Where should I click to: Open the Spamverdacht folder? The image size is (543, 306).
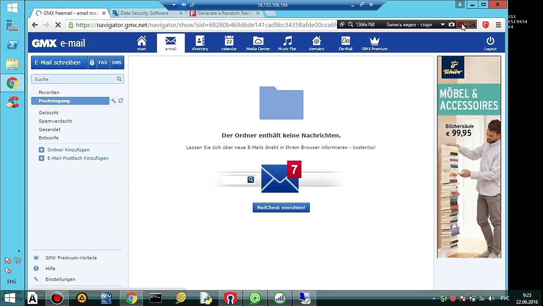point(55,121)
